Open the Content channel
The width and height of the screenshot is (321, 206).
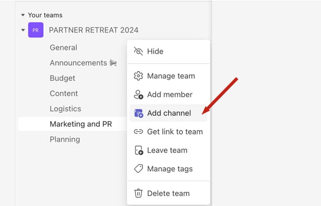point(64,93)
